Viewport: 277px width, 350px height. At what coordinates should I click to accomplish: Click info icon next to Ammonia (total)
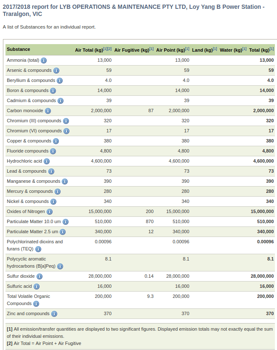pyautogui.click(x=44, y=61)
